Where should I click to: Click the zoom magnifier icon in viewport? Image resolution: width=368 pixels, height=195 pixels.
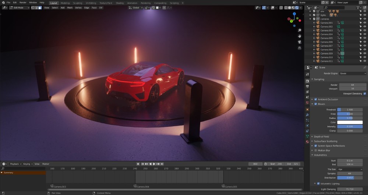point(300,30)
